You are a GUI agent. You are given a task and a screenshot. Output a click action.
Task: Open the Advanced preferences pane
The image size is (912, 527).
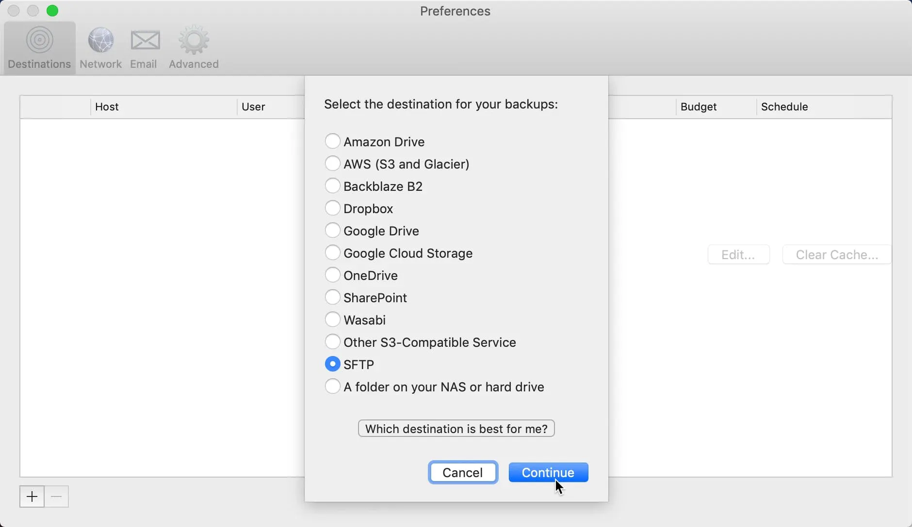point(194,48)
